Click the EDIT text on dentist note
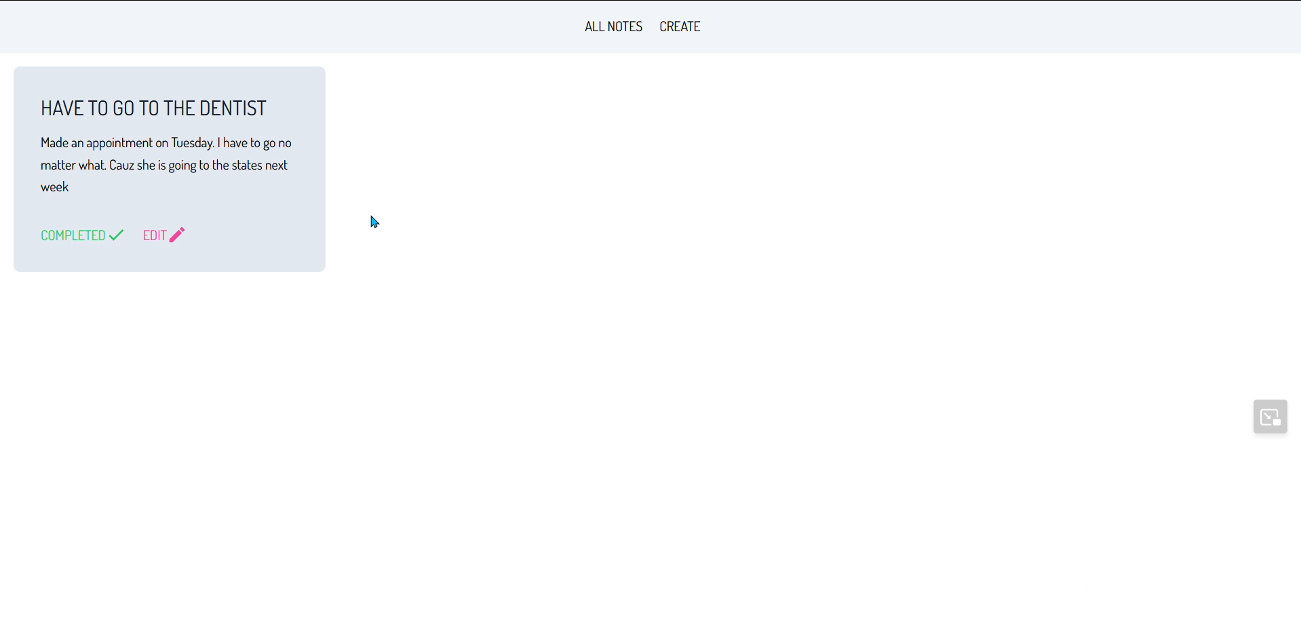 coord(155,235)
